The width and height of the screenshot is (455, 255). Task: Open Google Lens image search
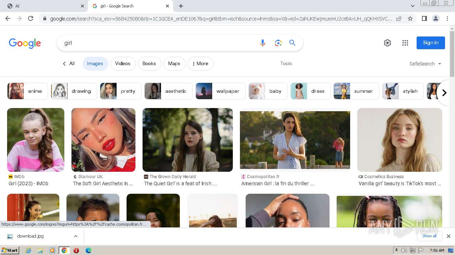pyautogui.click(x=278, y=43)
